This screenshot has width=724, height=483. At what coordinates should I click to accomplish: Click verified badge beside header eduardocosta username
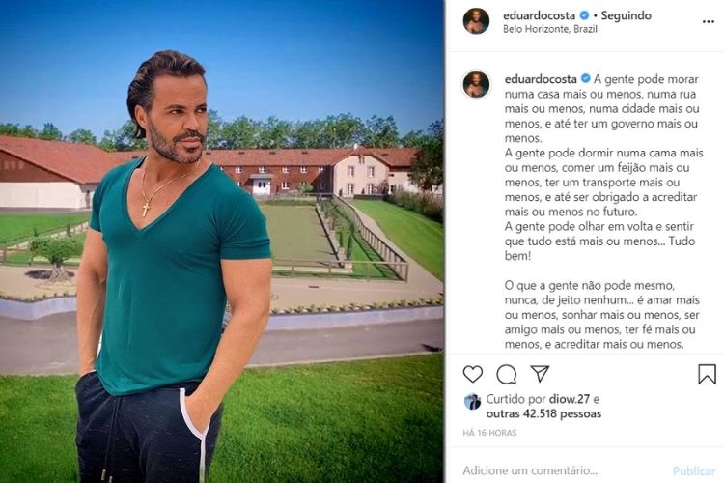(584, 15)
